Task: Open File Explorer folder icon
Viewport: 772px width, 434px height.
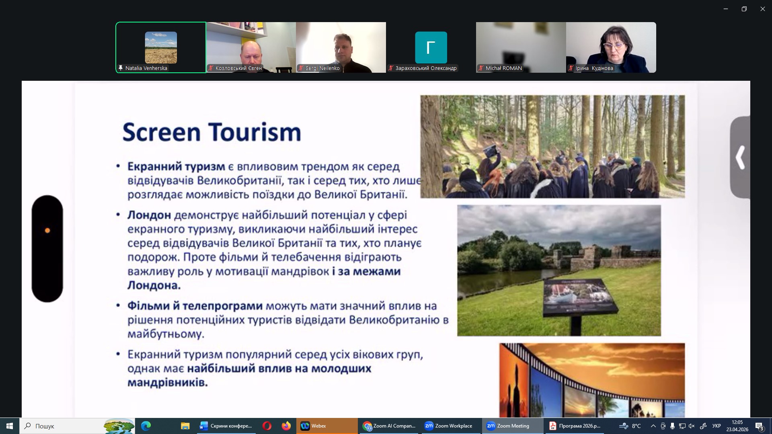Action: pyautogui.click(x=185, y=426)
